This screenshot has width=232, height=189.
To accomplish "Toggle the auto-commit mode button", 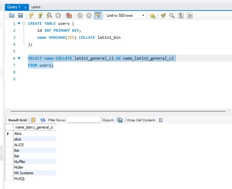I will point(98,15).
